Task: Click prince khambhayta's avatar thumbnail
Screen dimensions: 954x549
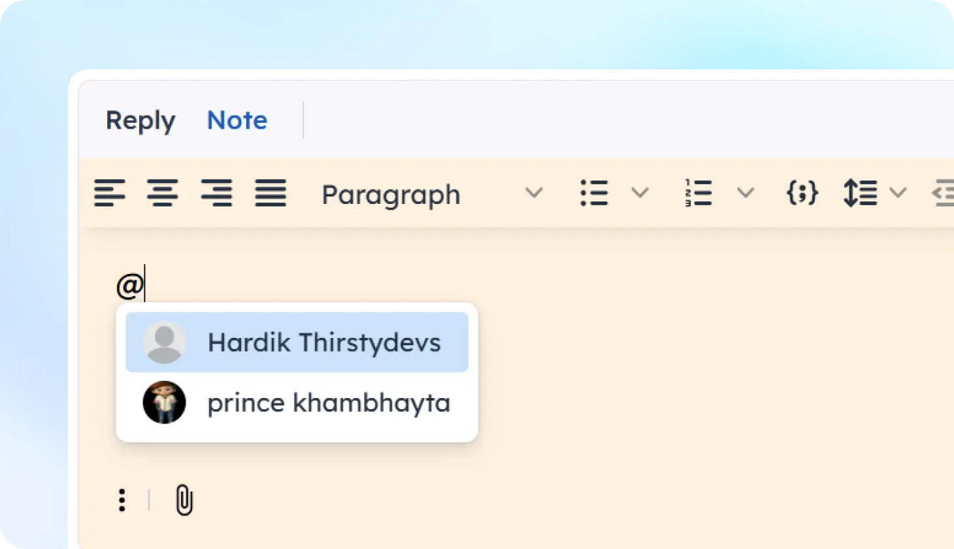Action: coord(164,403)
